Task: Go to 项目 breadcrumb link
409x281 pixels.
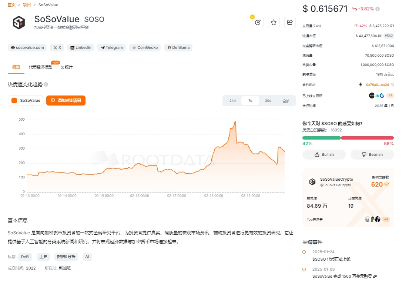Action: pyautogui.click(x=27, y=5)
